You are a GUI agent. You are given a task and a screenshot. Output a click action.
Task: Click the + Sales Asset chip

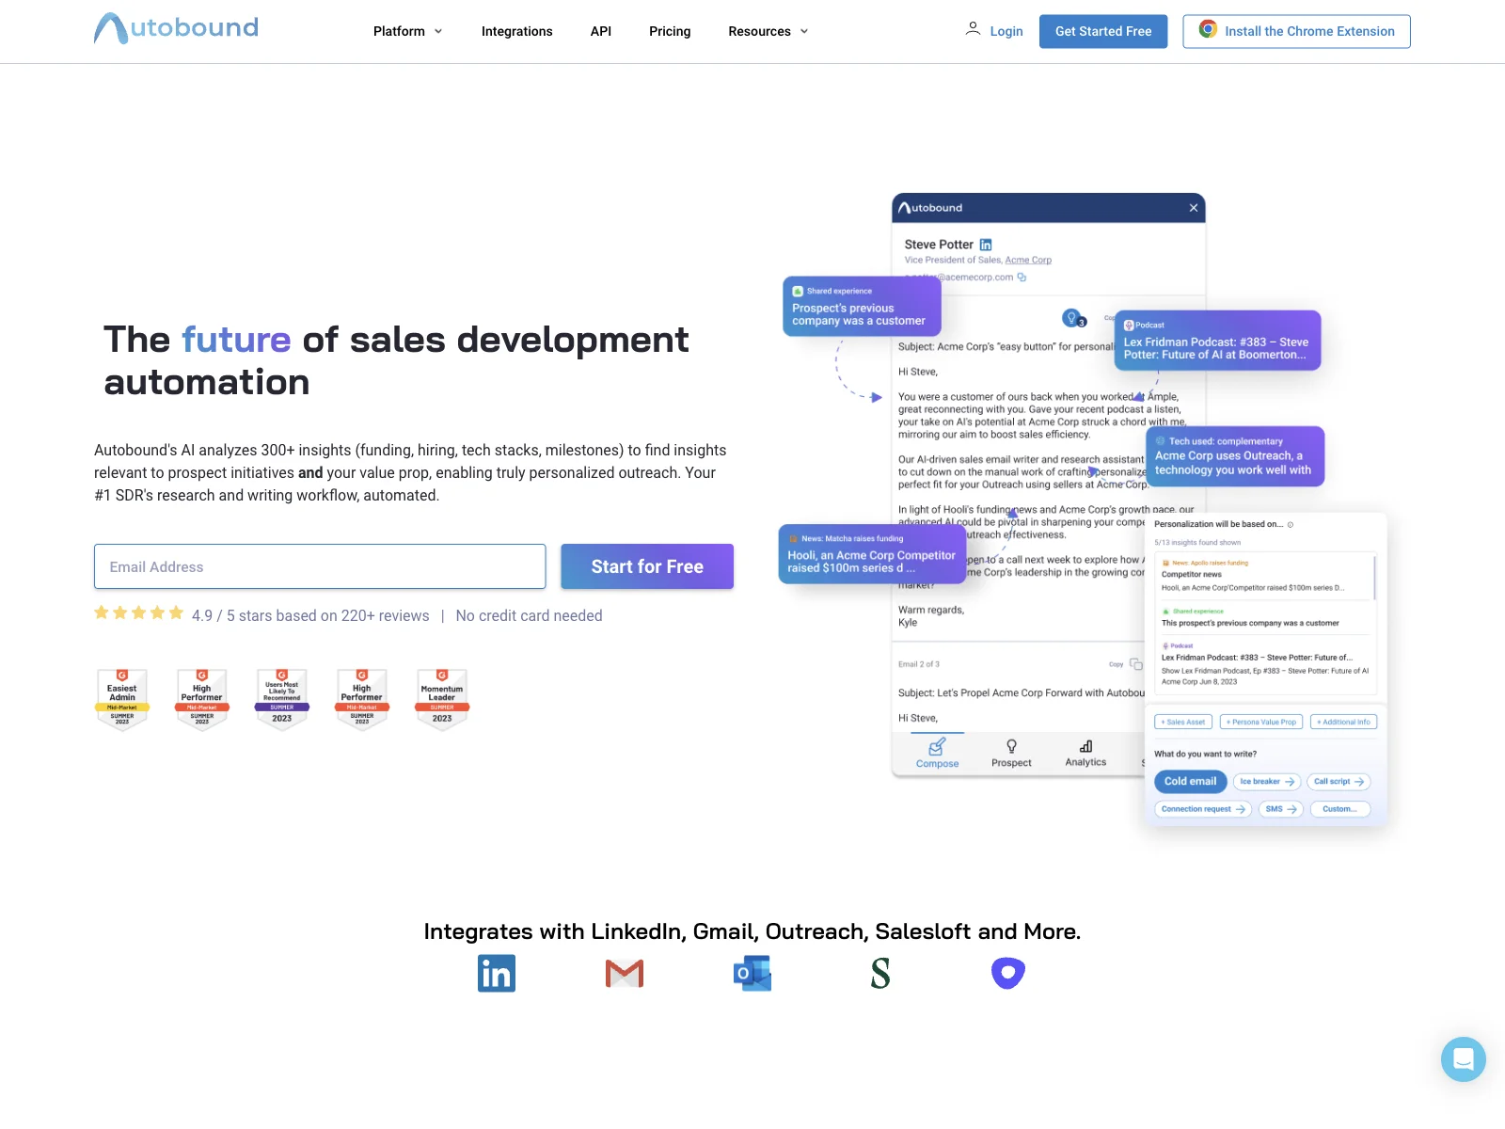click(1182, 722)
